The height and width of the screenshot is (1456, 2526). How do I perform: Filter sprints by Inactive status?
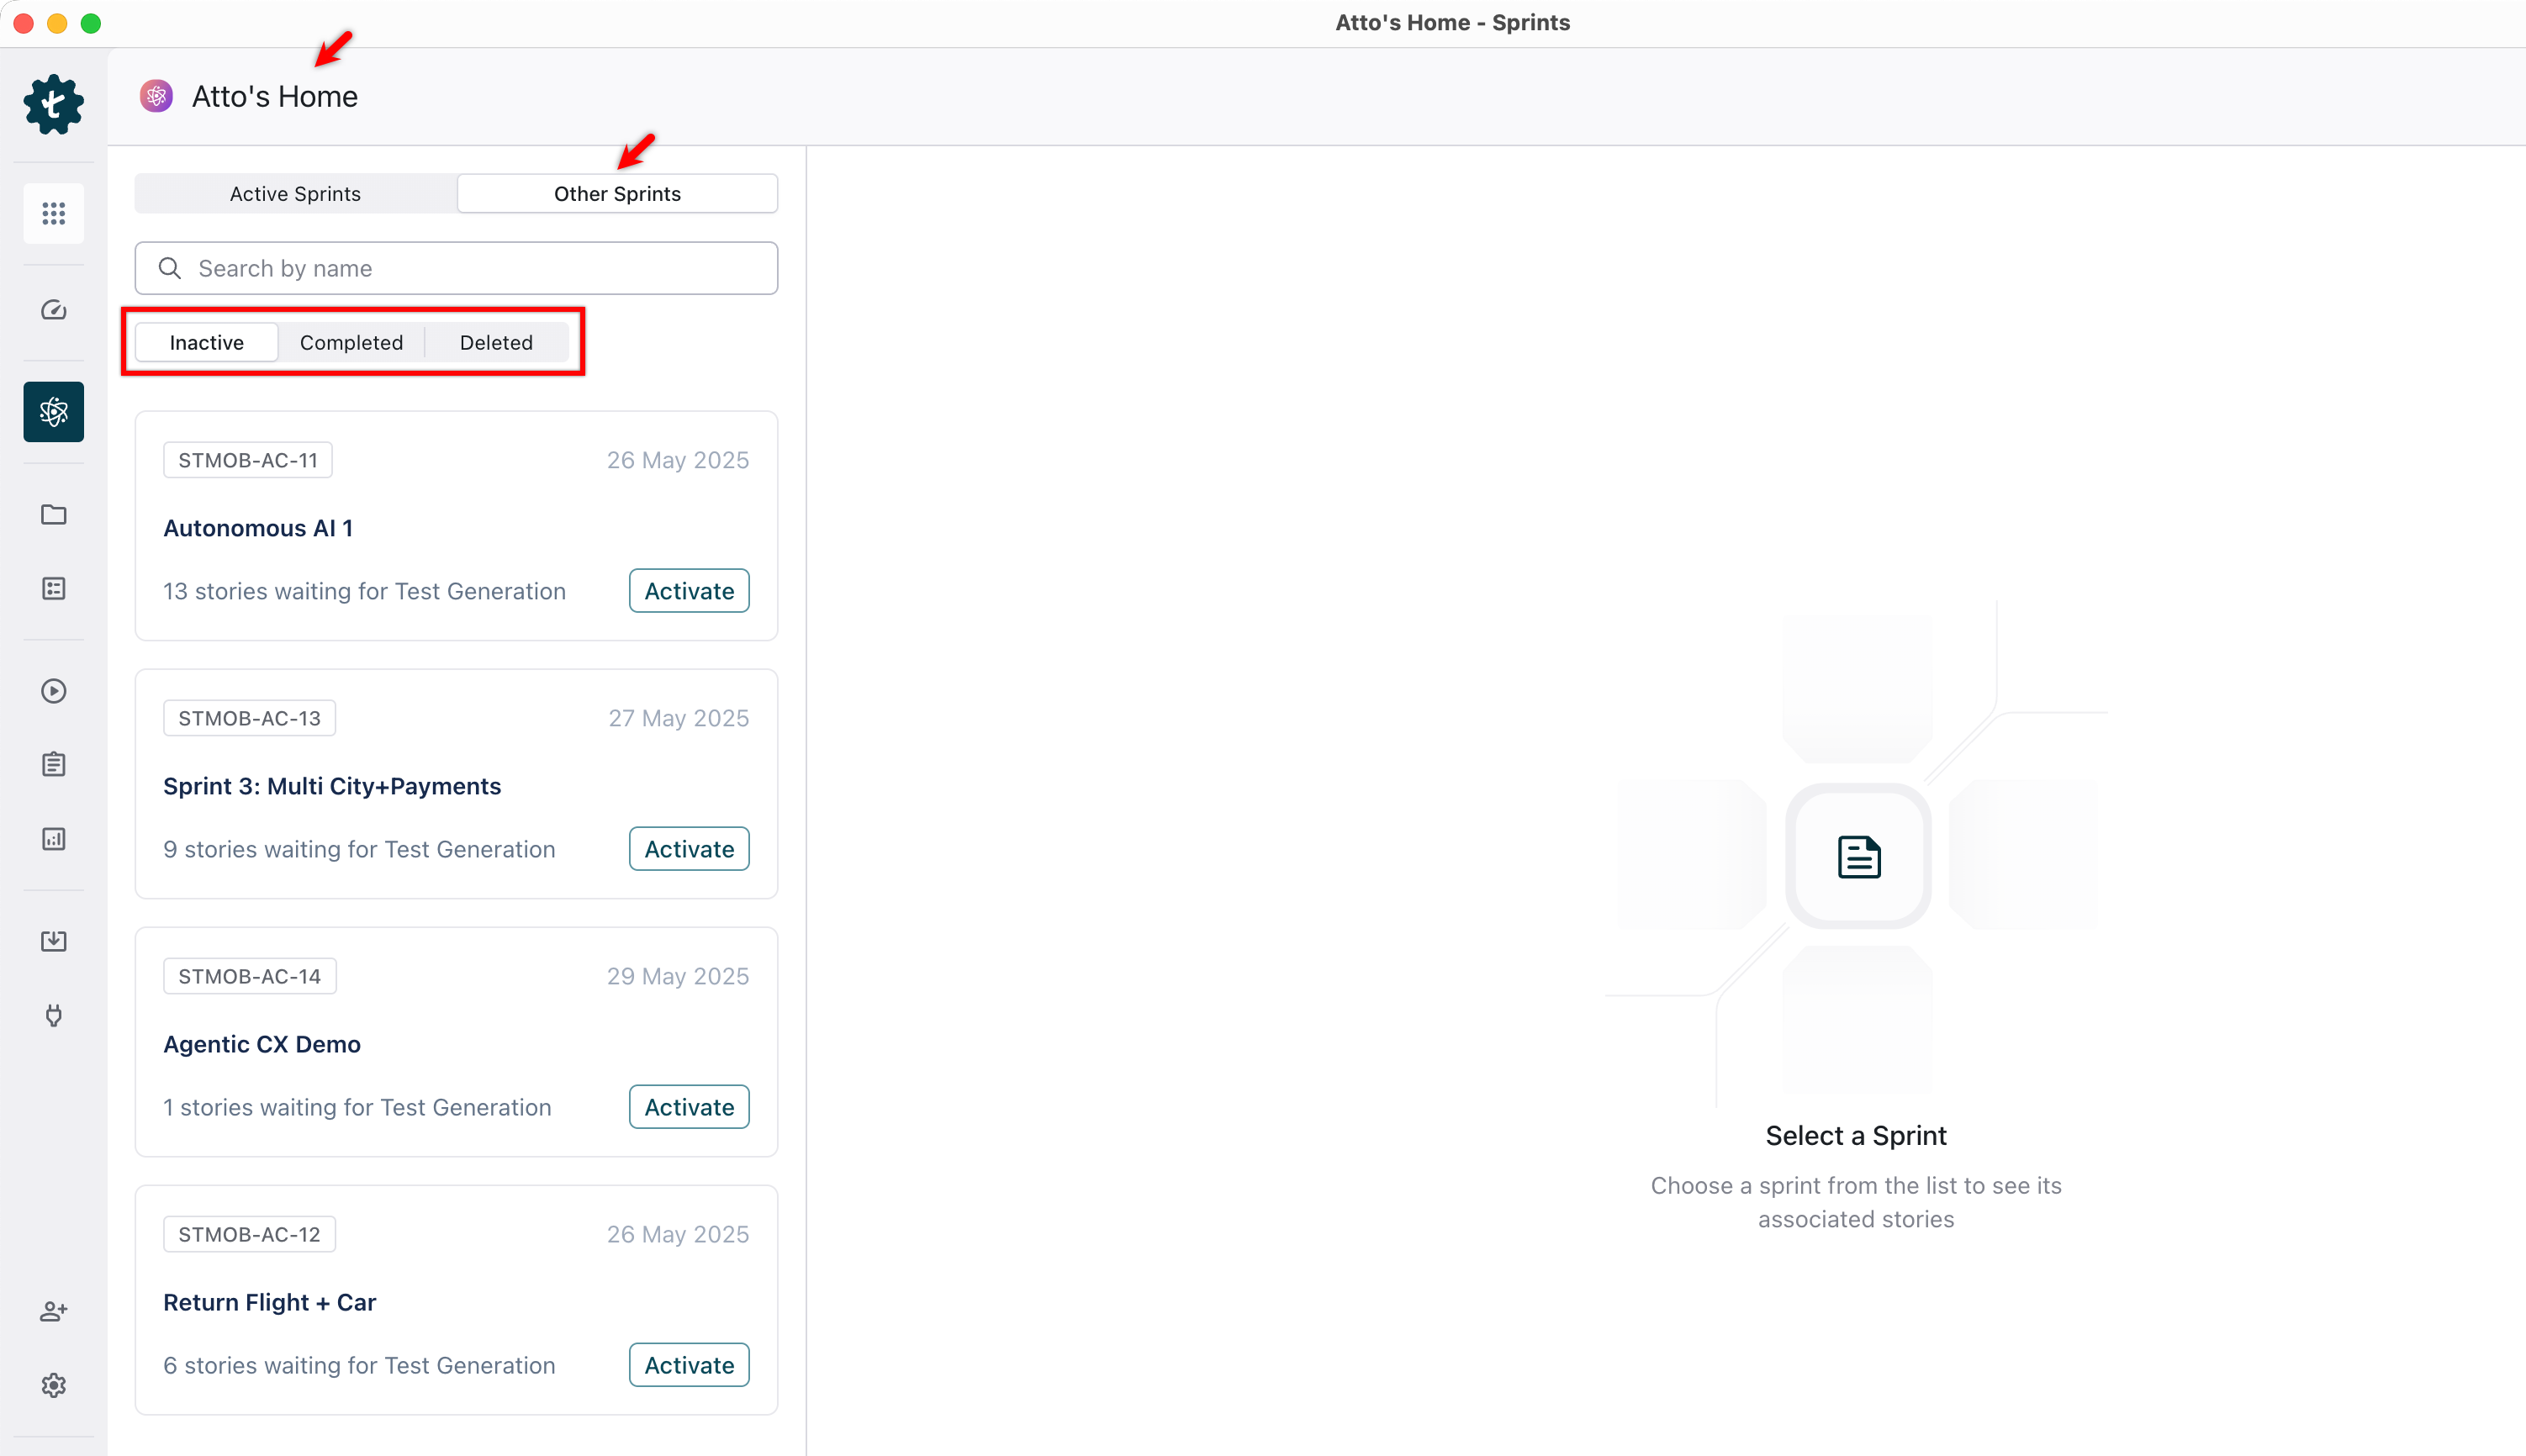[x=206, y=343]
